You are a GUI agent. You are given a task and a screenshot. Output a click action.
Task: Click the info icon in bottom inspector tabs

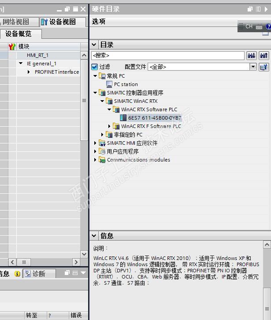[17, 274]
